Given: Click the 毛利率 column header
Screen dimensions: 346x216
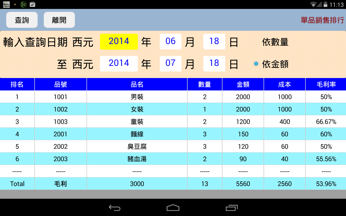Looking at the screenshot, I should [326, 84].
